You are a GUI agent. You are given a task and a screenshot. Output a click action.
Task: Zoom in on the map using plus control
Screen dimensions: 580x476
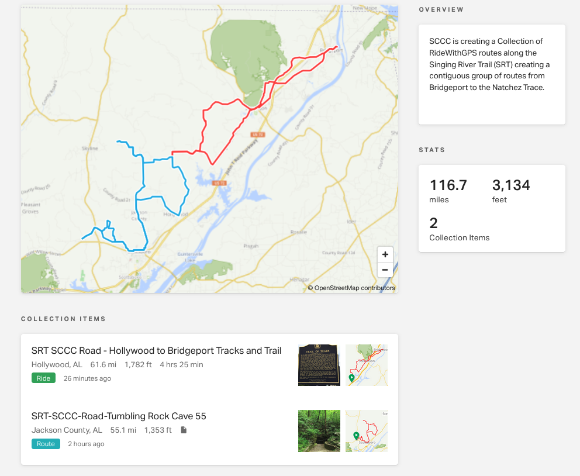click(x=385, y=254)
